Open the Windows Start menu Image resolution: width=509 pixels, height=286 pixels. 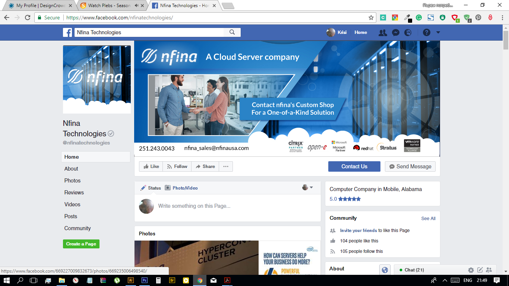[7, 280]
